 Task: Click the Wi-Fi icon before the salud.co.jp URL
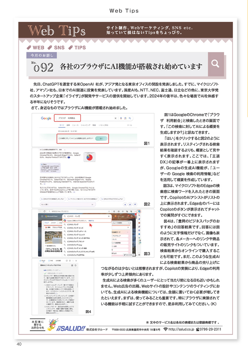coord(166,329)
